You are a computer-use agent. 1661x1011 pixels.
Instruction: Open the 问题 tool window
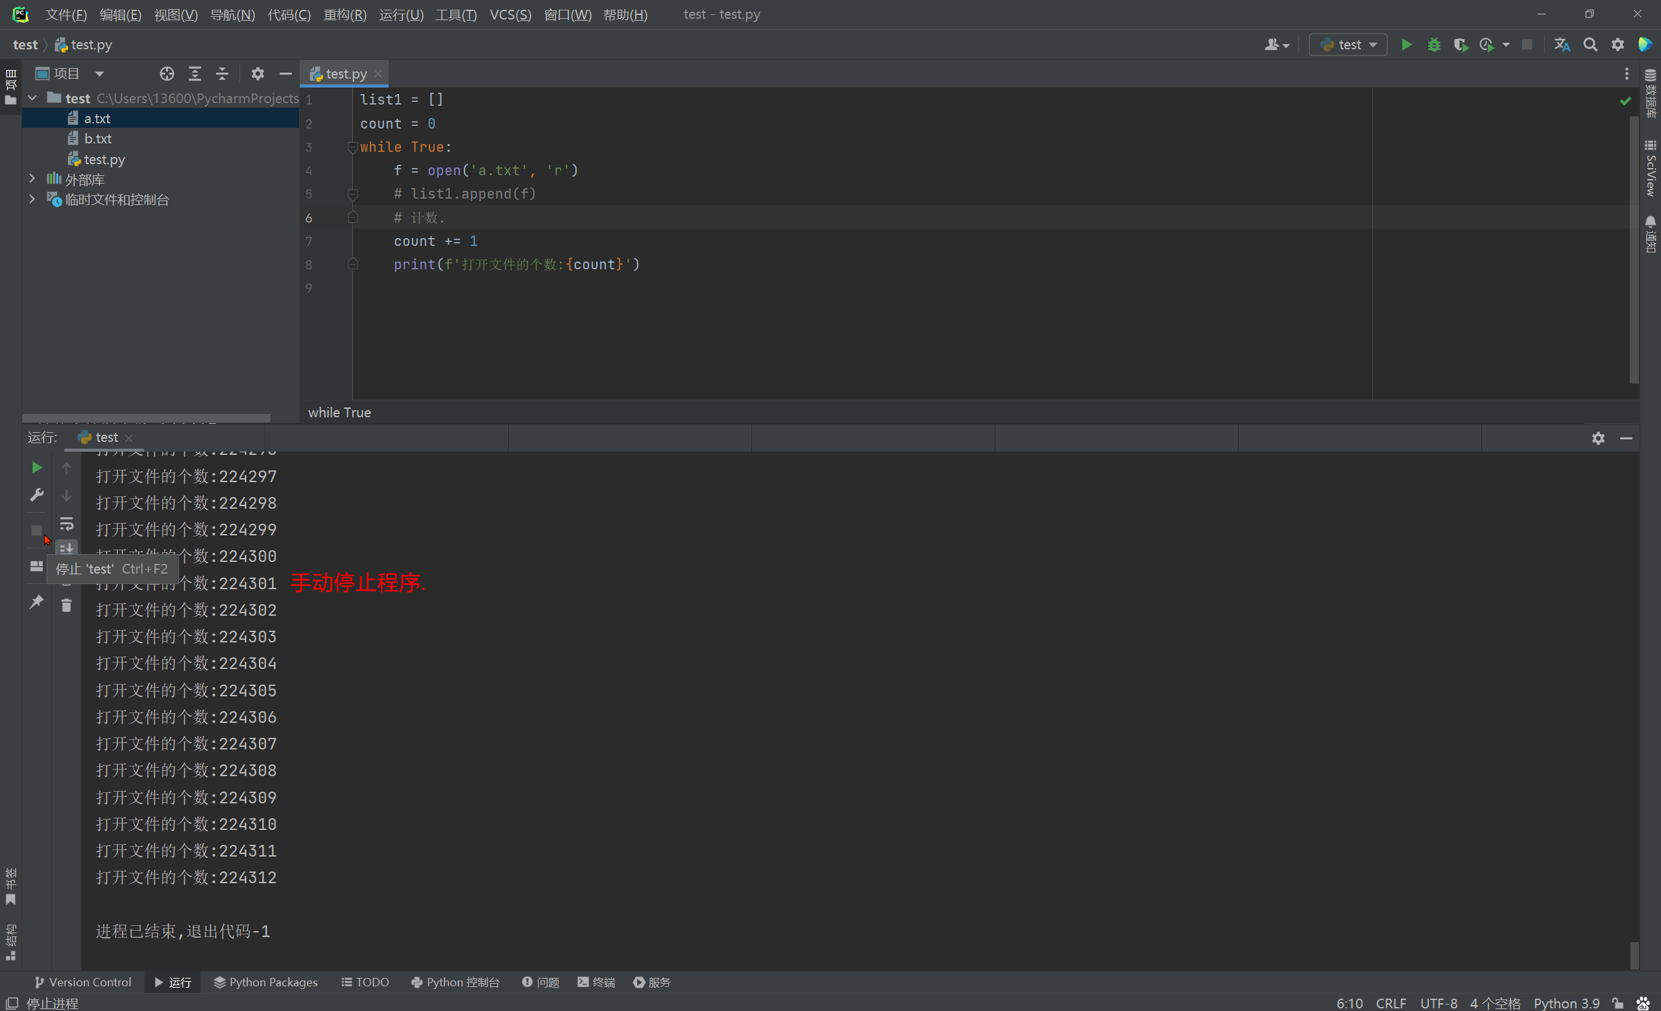coord(540,982)
